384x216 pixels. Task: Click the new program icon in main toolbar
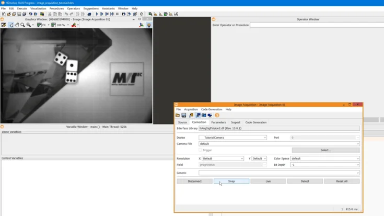point(4,14)
